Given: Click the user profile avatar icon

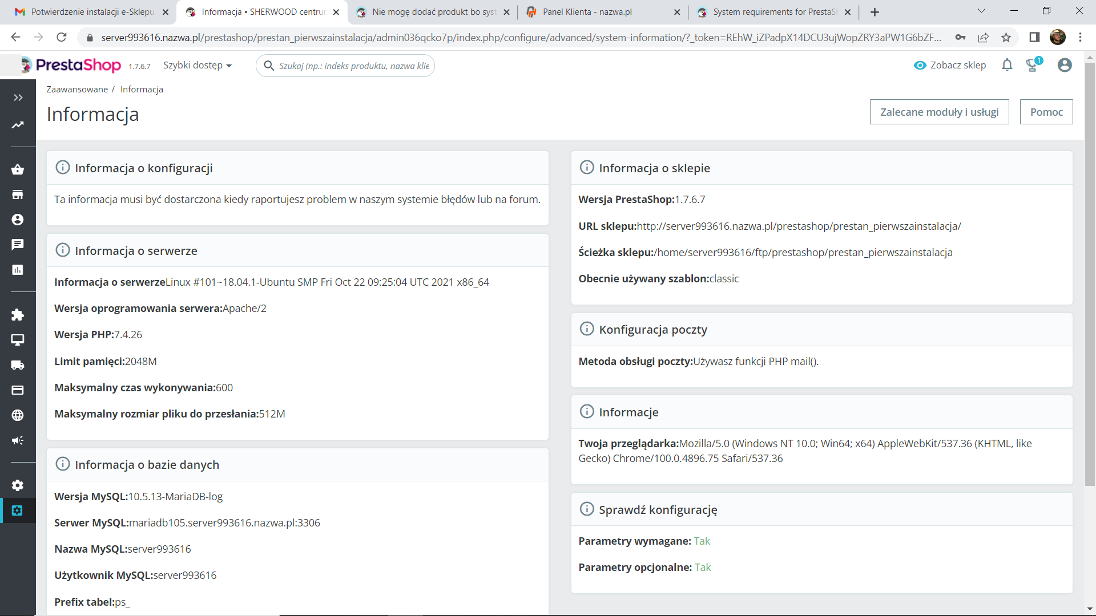Looking at the screenshot, I should point(1065,65).
